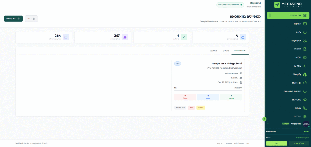Open the three-dots account menu
Image resolution: width=311 pixels, height=147 pixels.
pyautogui.click(x=268, y=124)
